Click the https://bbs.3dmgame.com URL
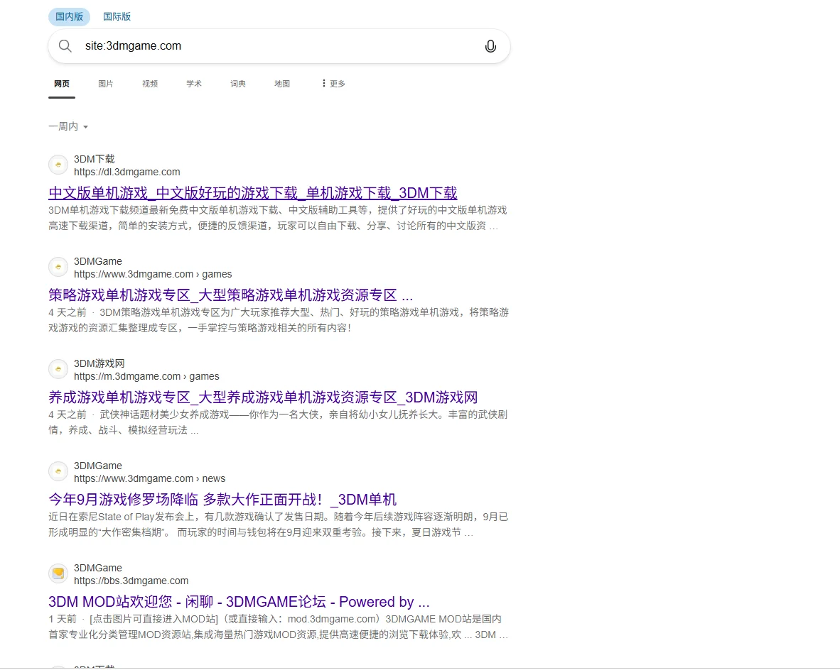Screen dimensions: 840x670 [131, 581]
